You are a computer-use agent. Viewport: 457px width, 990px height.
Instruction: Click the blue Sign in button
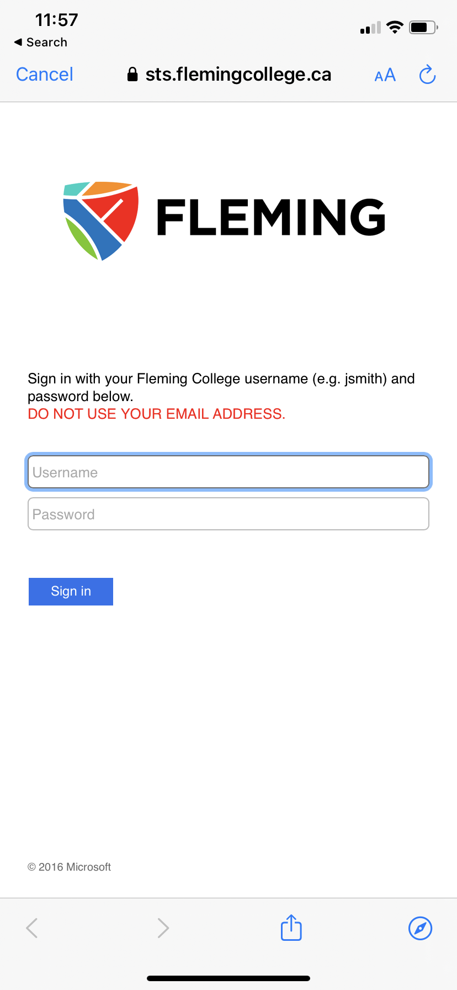click(71, 591)
